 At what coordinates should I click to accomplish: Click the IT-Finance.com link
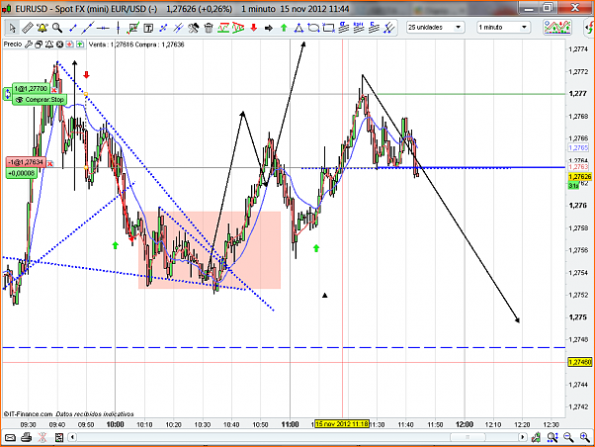(x=28, y=414)
